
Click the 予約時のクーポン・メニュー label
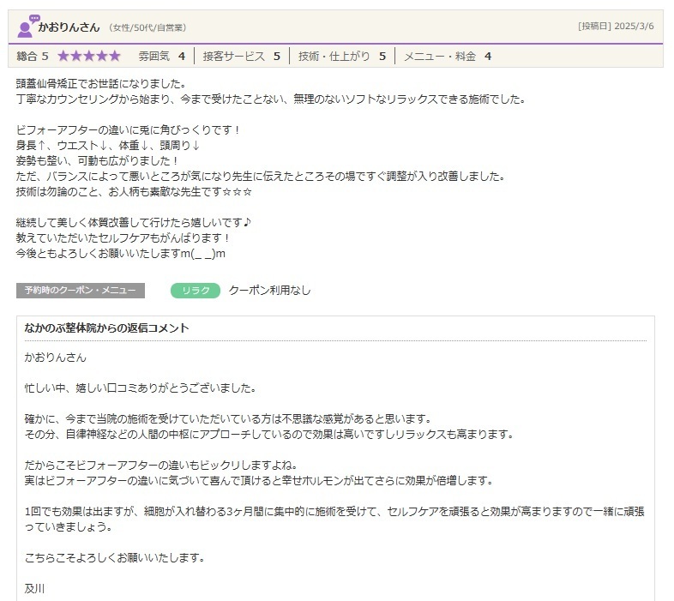pos(81,290)
